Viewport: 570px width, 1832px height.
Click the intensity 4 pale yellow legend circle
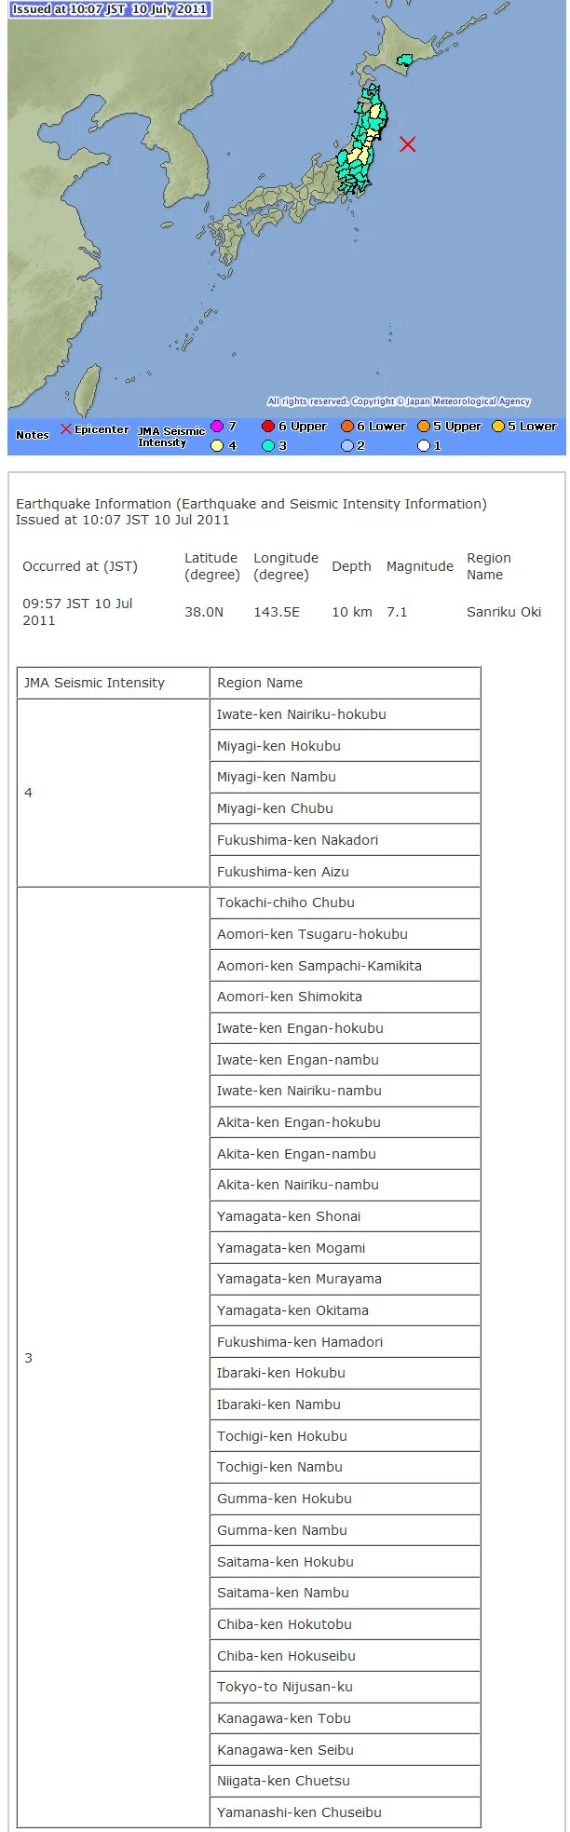point(217,446)
